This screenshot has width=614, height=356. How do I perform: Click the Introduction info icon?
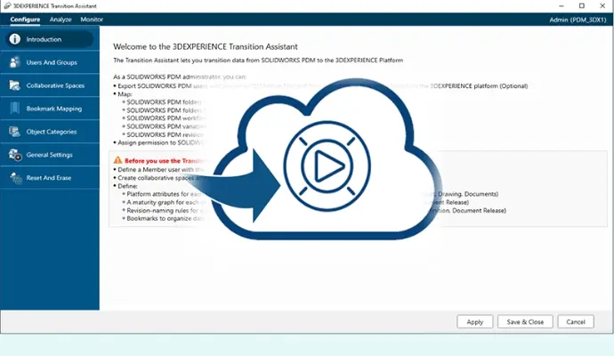click(15, 39)
